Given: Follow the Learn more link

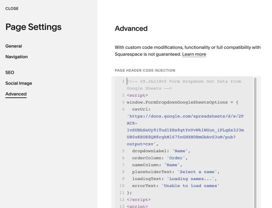Looking at the screenshot, I should [x=194, y=54].
